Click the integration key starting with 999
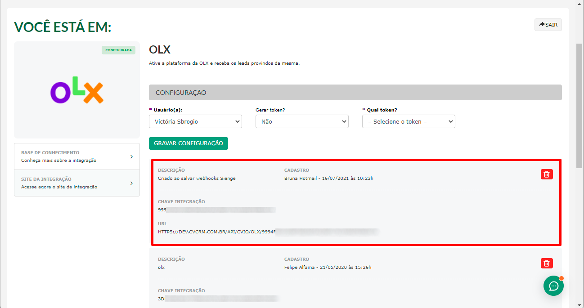584x308 pixels. [x=217, y=210]
